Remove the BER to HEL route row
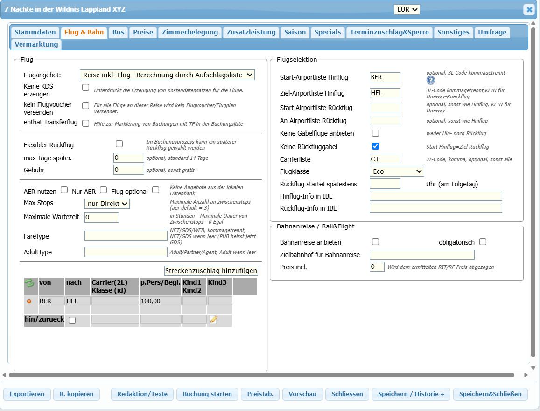The width and height of the screenshot is (540, 411). click(x=29, y=301)
